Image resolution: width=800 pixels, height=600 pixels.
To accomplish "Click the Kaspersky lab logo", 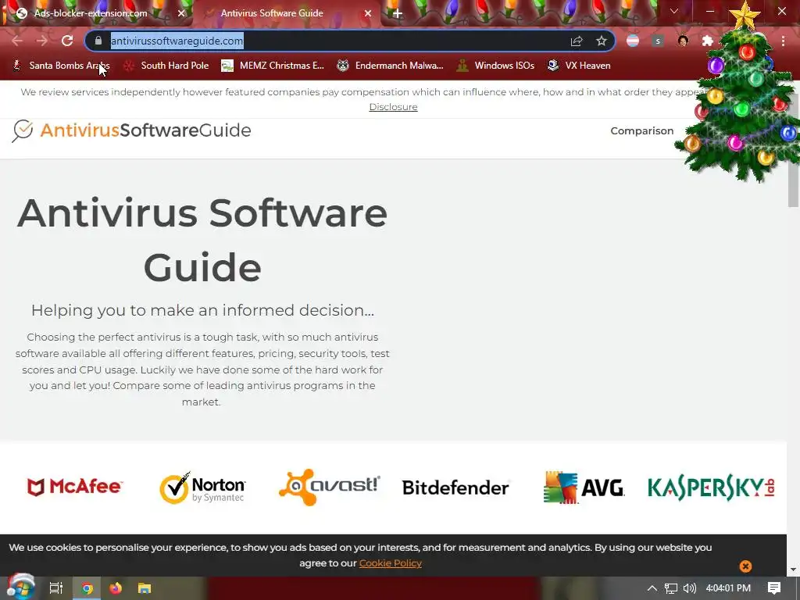I will [711, 487].
